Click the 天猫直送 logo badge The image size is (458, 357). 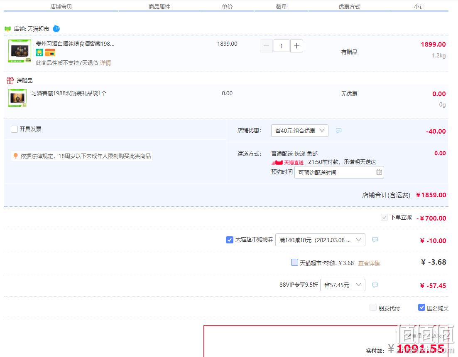tap(288, 162)
